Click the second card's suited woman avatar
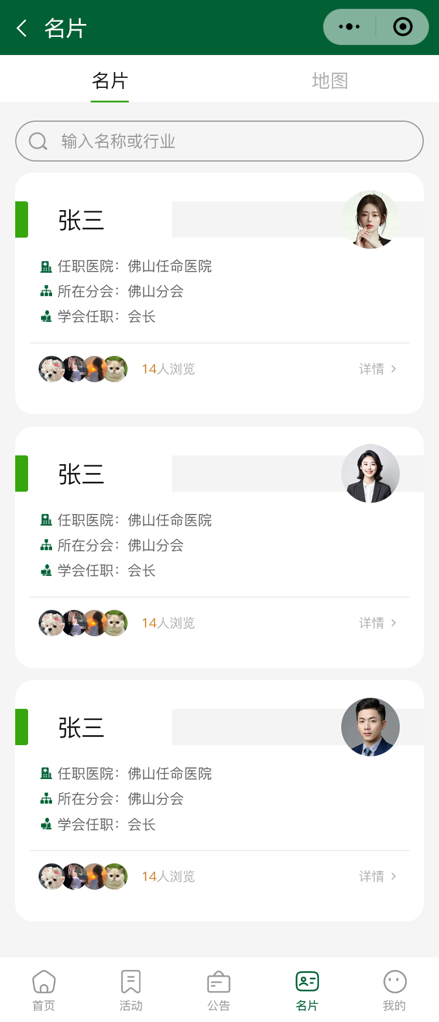The width and height of the screenshot is (439, 1022). click(x=370, y=474)
